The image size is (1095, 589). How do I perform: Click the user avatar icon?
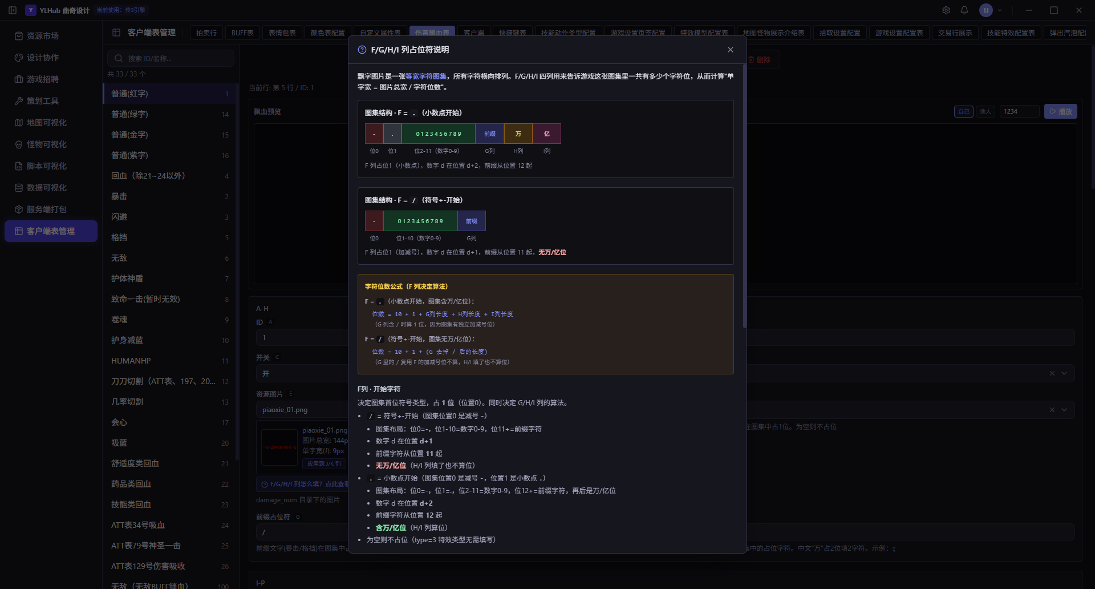coord(986,10)
